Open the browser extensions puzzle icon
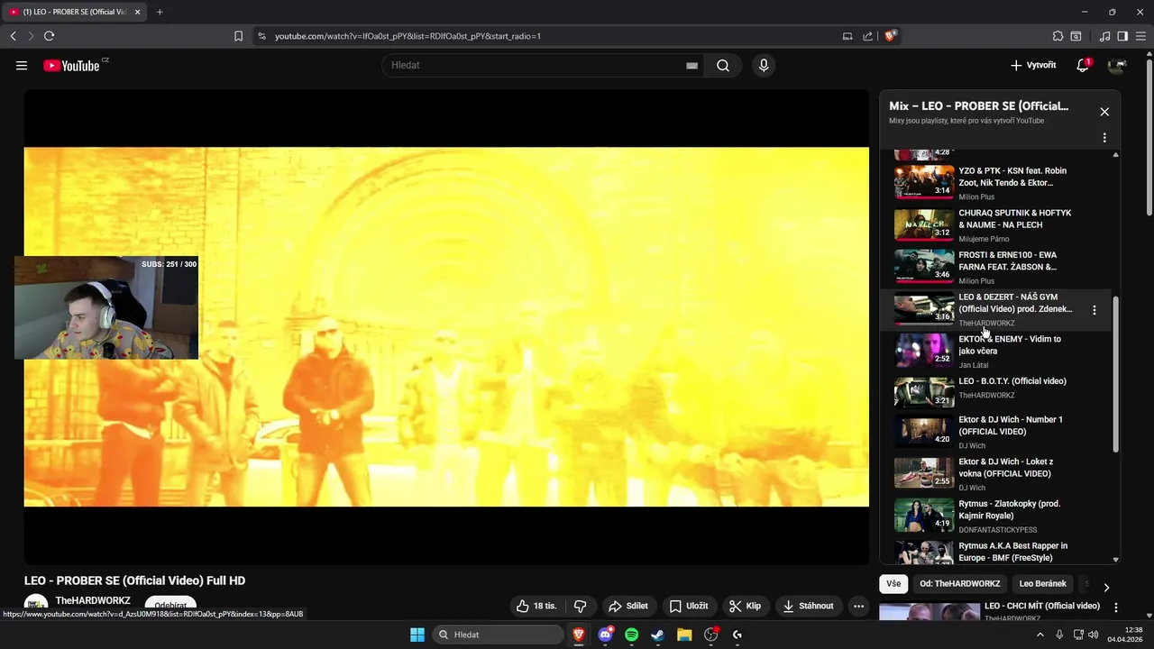The height and width of the screenshot is (649, 1154). pyautogui.click(x=1058, y=36)
